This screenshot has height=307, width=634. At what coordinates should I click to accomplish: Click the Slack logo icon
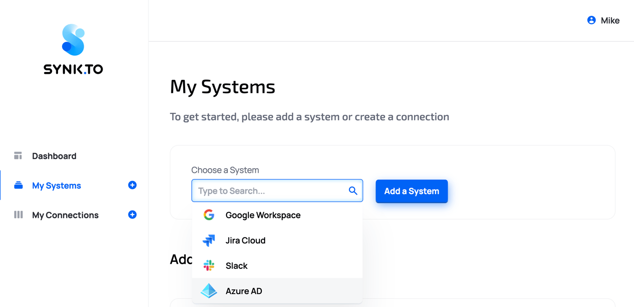pyautogui.click(x=209, y=266)
